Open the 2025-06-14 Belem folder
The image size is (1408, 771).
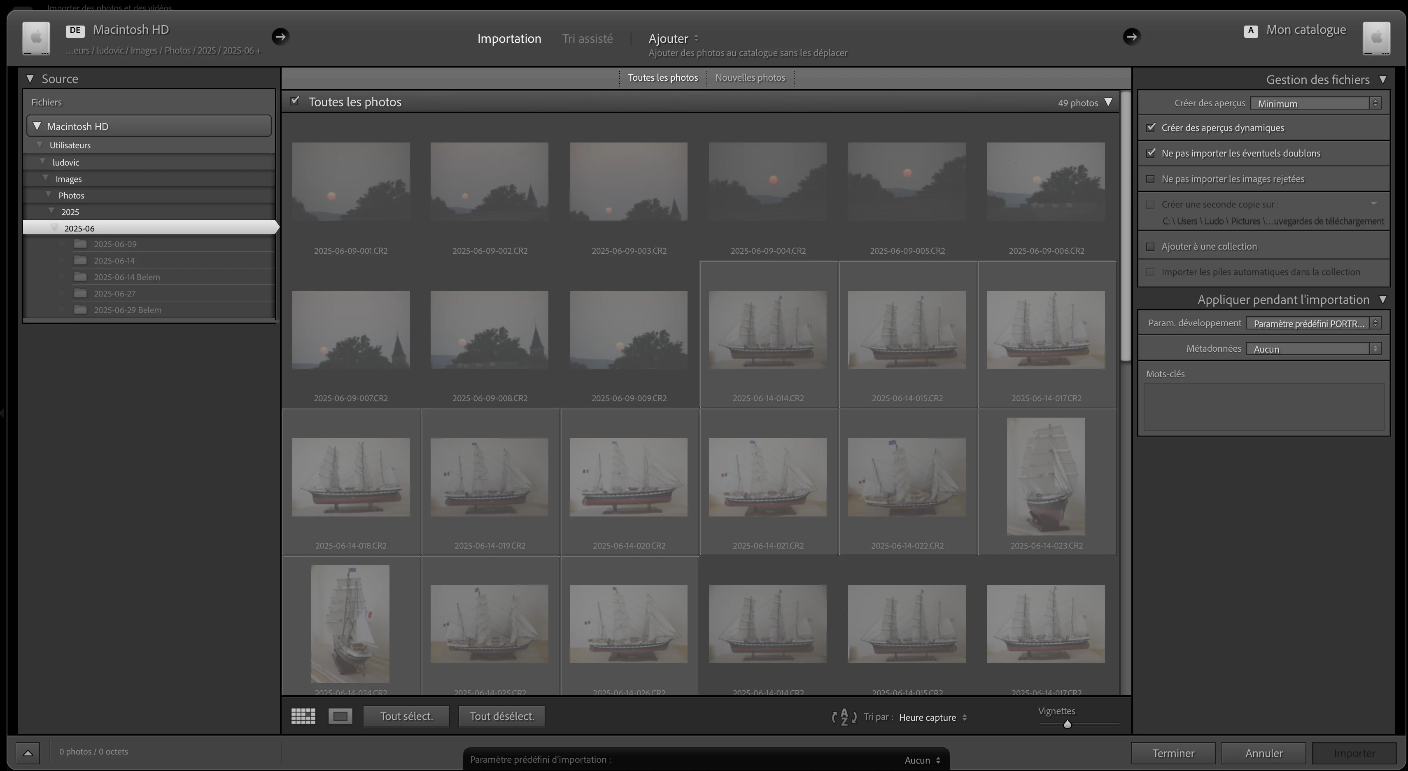126,277
